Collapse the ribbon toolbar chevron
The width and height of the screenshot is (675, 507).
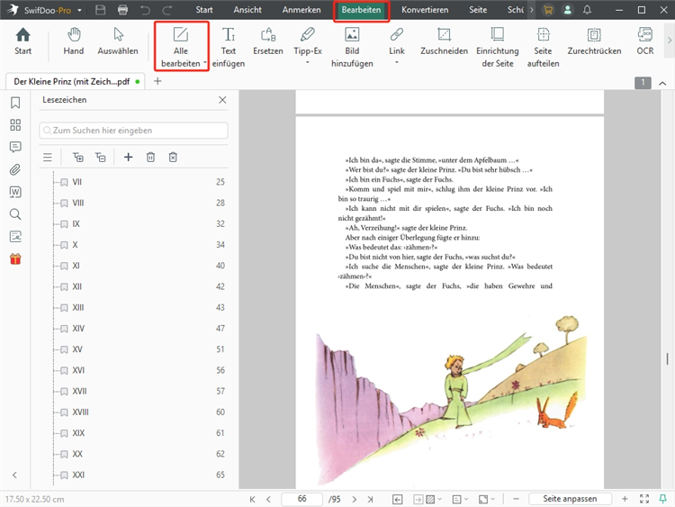(662, 83)
